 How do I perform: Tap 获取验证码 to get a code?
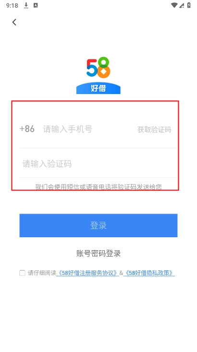point(154,130)
